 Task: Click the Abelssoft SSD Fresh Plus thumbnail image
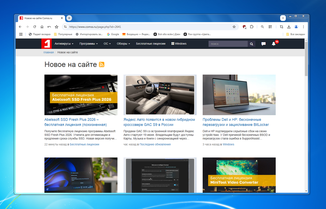(81, 95)
